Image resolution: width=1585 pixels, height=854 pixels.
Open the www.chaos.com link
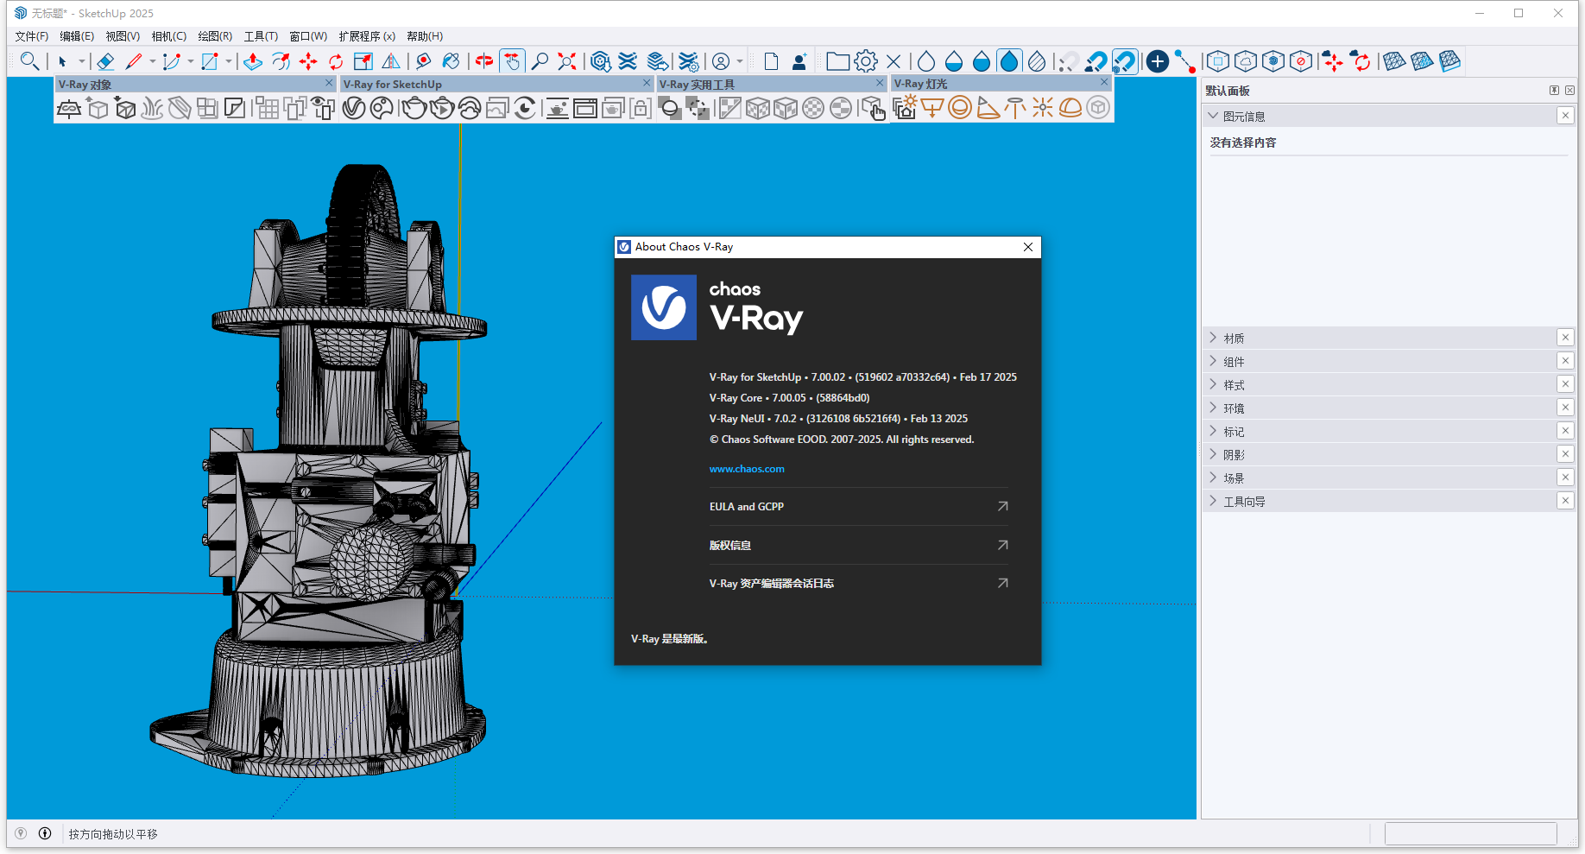pyautogui.click(x=747, y=469)
